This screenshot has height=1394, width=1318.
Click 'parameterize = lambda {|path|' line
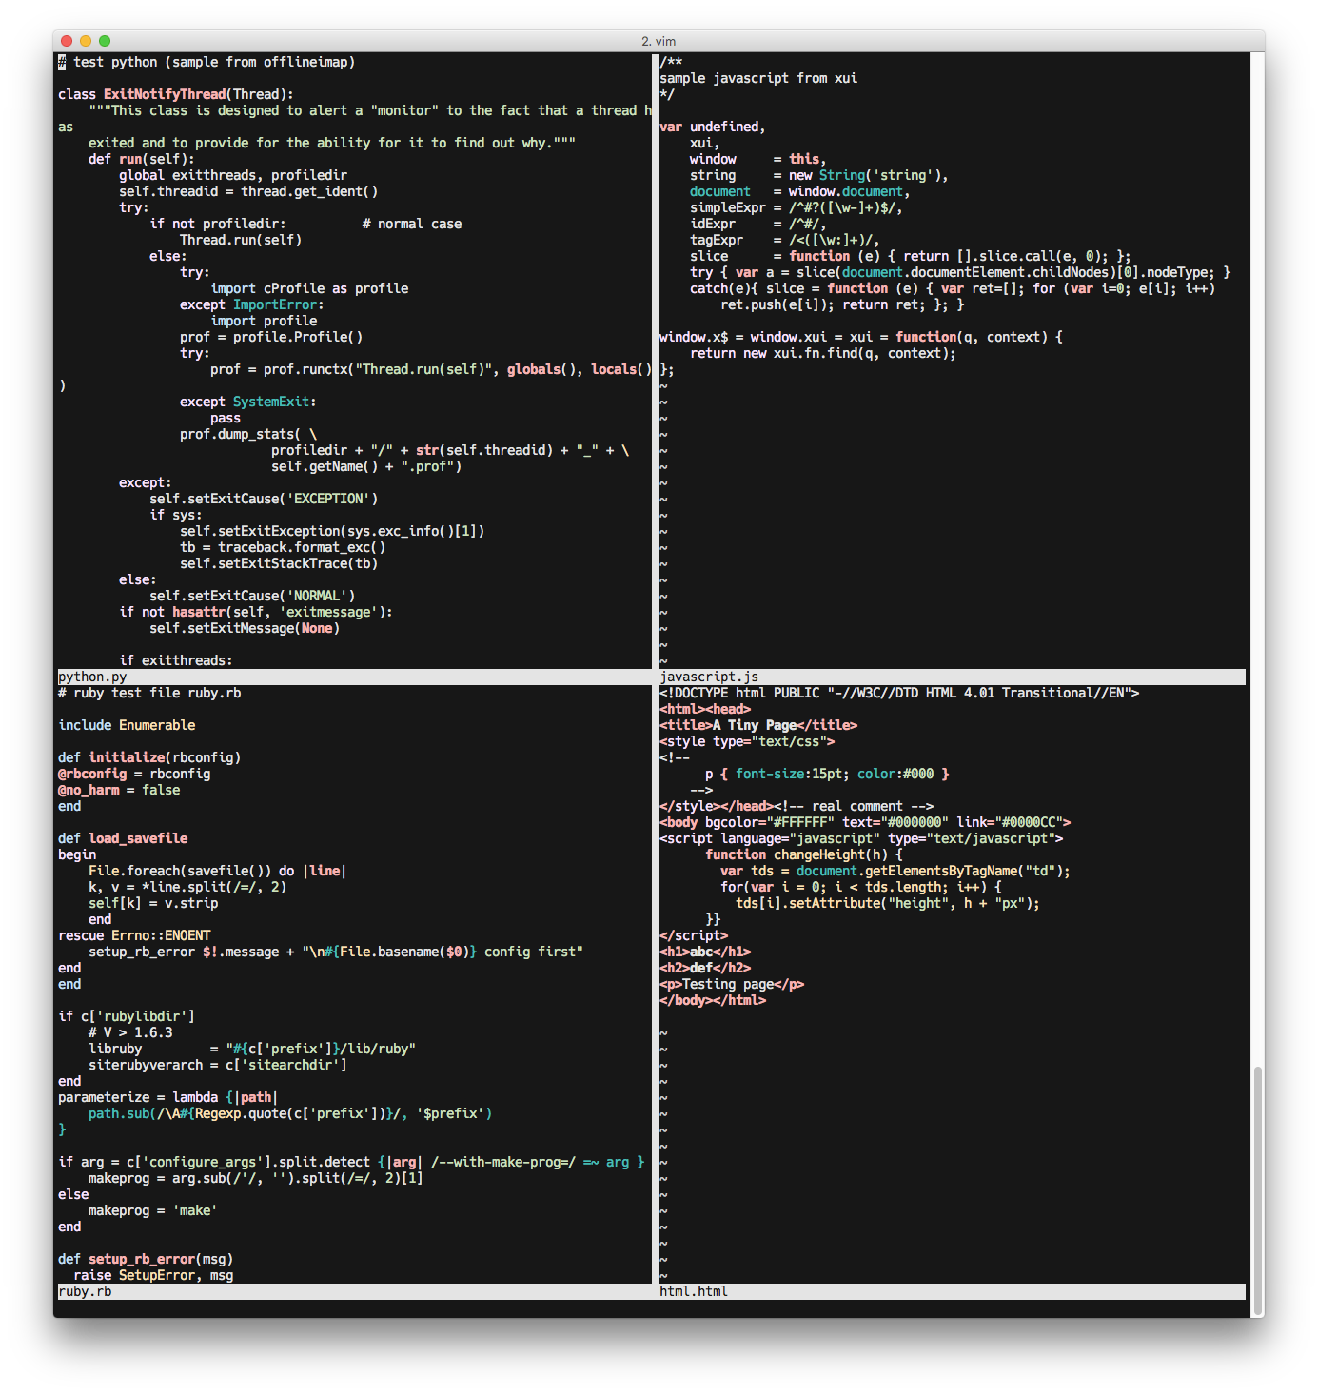(168, 1097)
